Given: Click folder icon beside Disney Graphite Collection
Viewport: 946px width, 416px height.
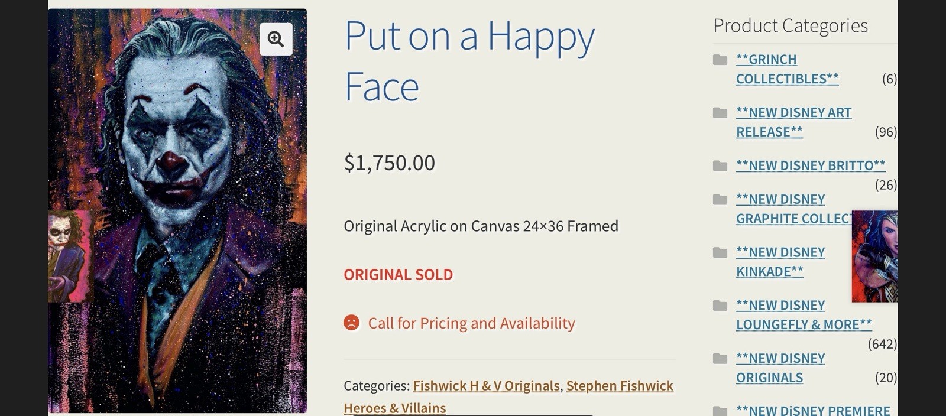Looking at the screenshot, I should (x=720, y=200).
